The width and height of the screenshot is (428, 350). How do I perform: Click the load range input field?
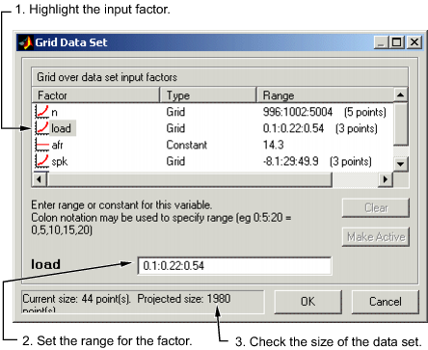coord(234,266)
